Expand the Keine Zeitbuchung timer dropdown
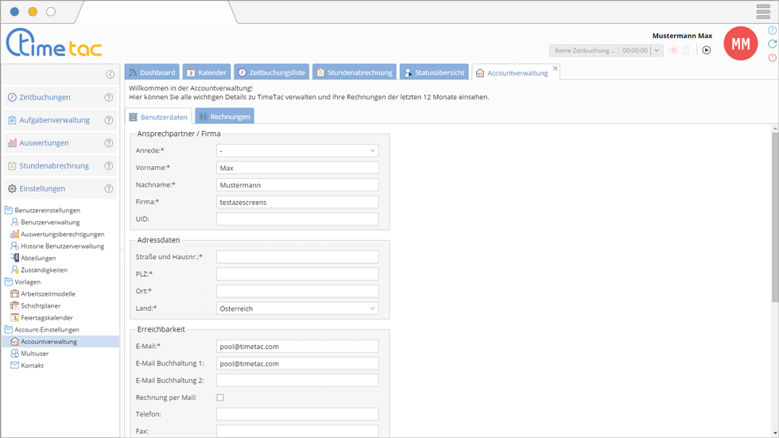The height and width of the screenshot is (438, 779). [657, 51]
